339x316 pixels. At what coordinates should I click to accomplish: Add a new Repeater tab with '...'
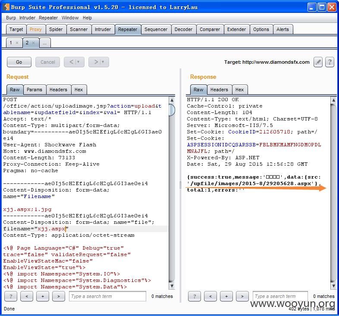(45, 43)
